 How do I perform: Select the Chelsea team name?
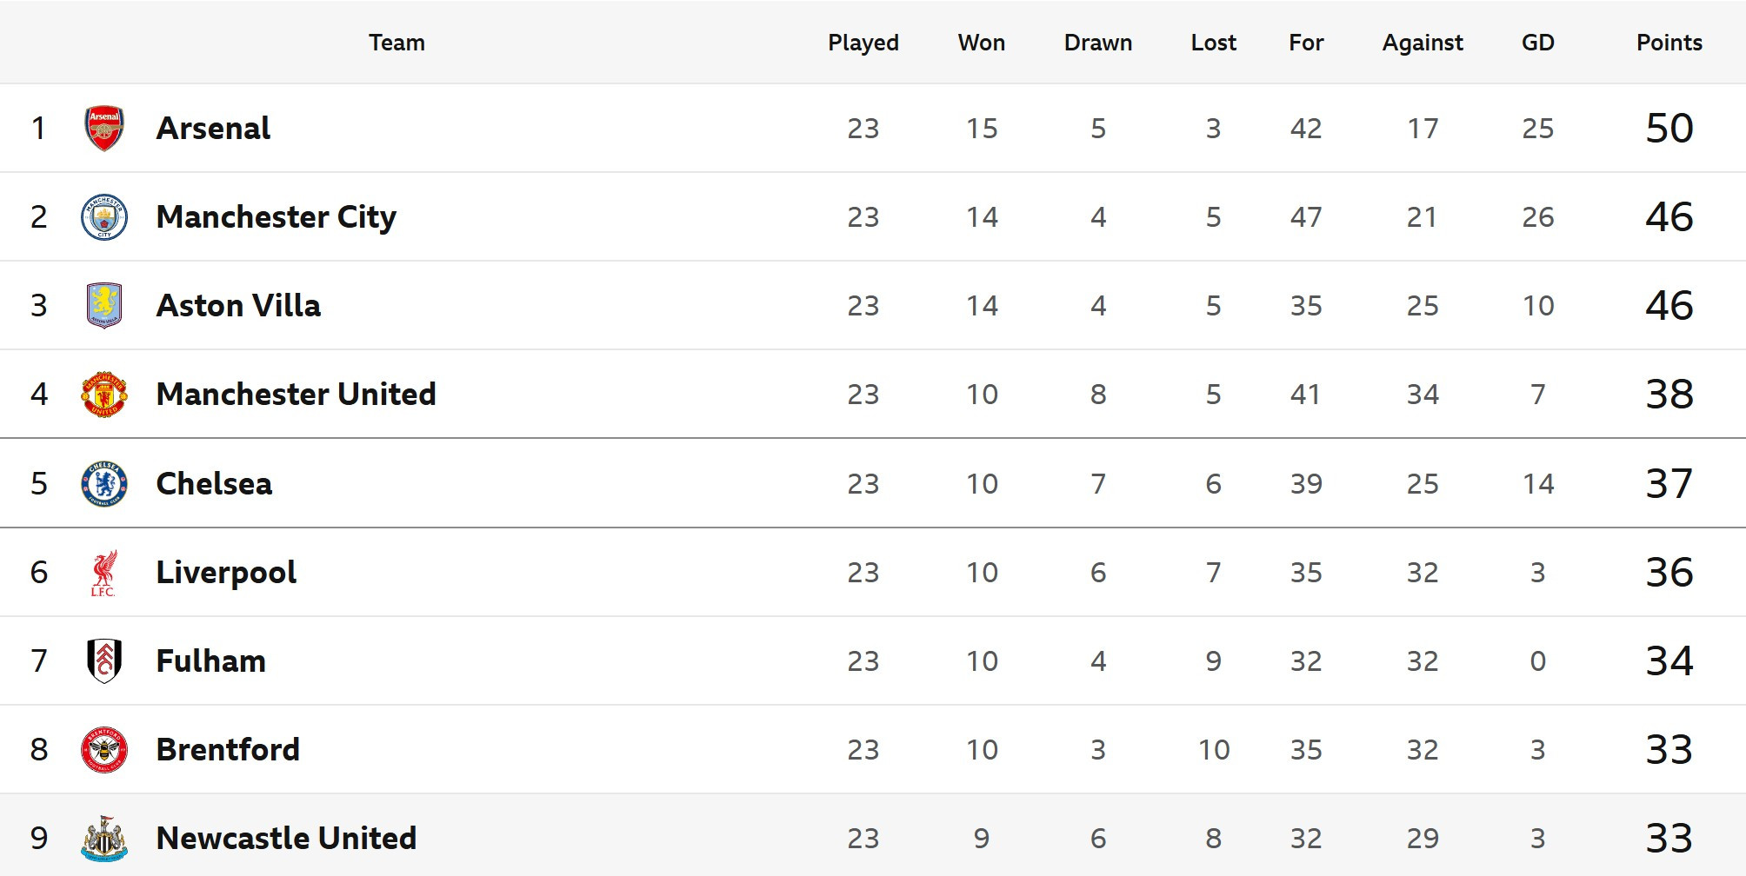point(214,484)
